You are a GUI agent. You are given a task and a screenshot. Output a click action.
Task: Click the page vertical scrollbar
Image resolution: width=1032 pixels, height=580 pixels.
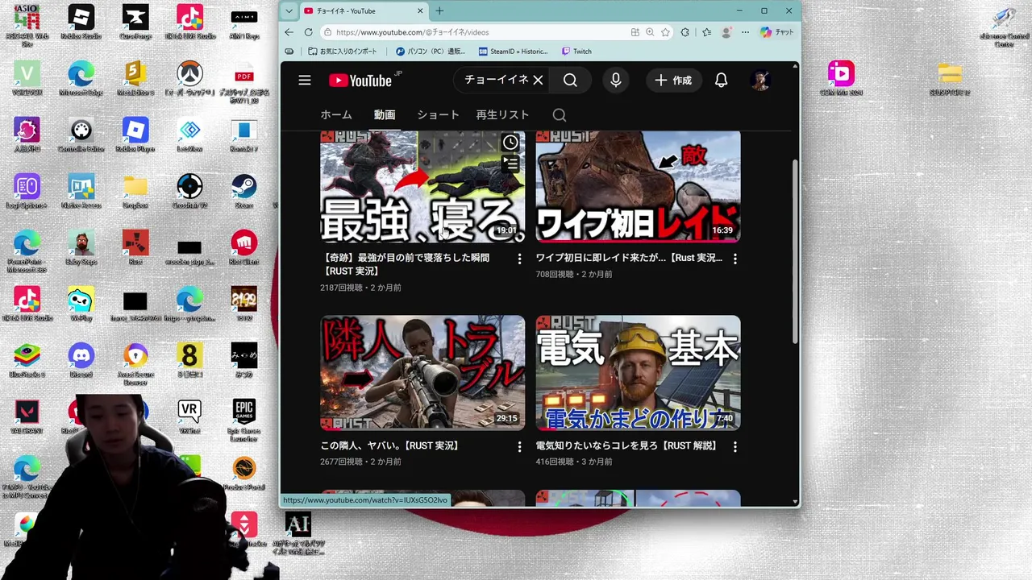click(x=796, y=250)
